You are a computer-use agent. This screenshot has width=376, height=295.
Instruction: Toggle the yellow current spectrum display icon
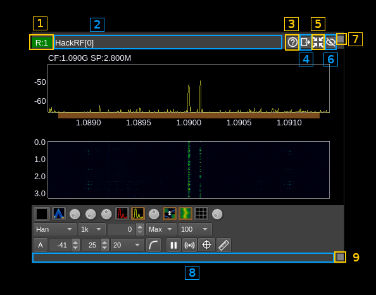tap(138, 214)
